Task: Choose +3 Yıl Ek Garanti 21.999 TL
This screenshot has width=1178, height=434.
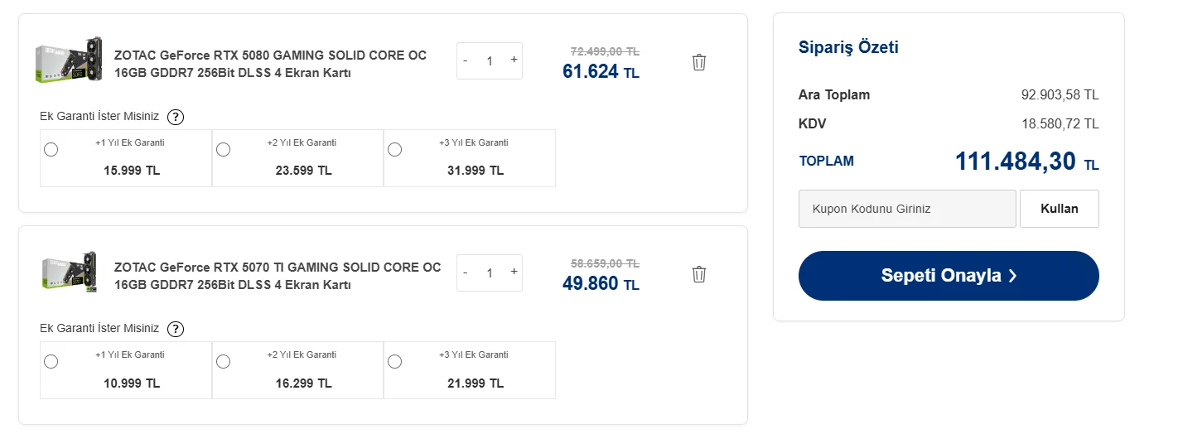Action: click(394, 361)
